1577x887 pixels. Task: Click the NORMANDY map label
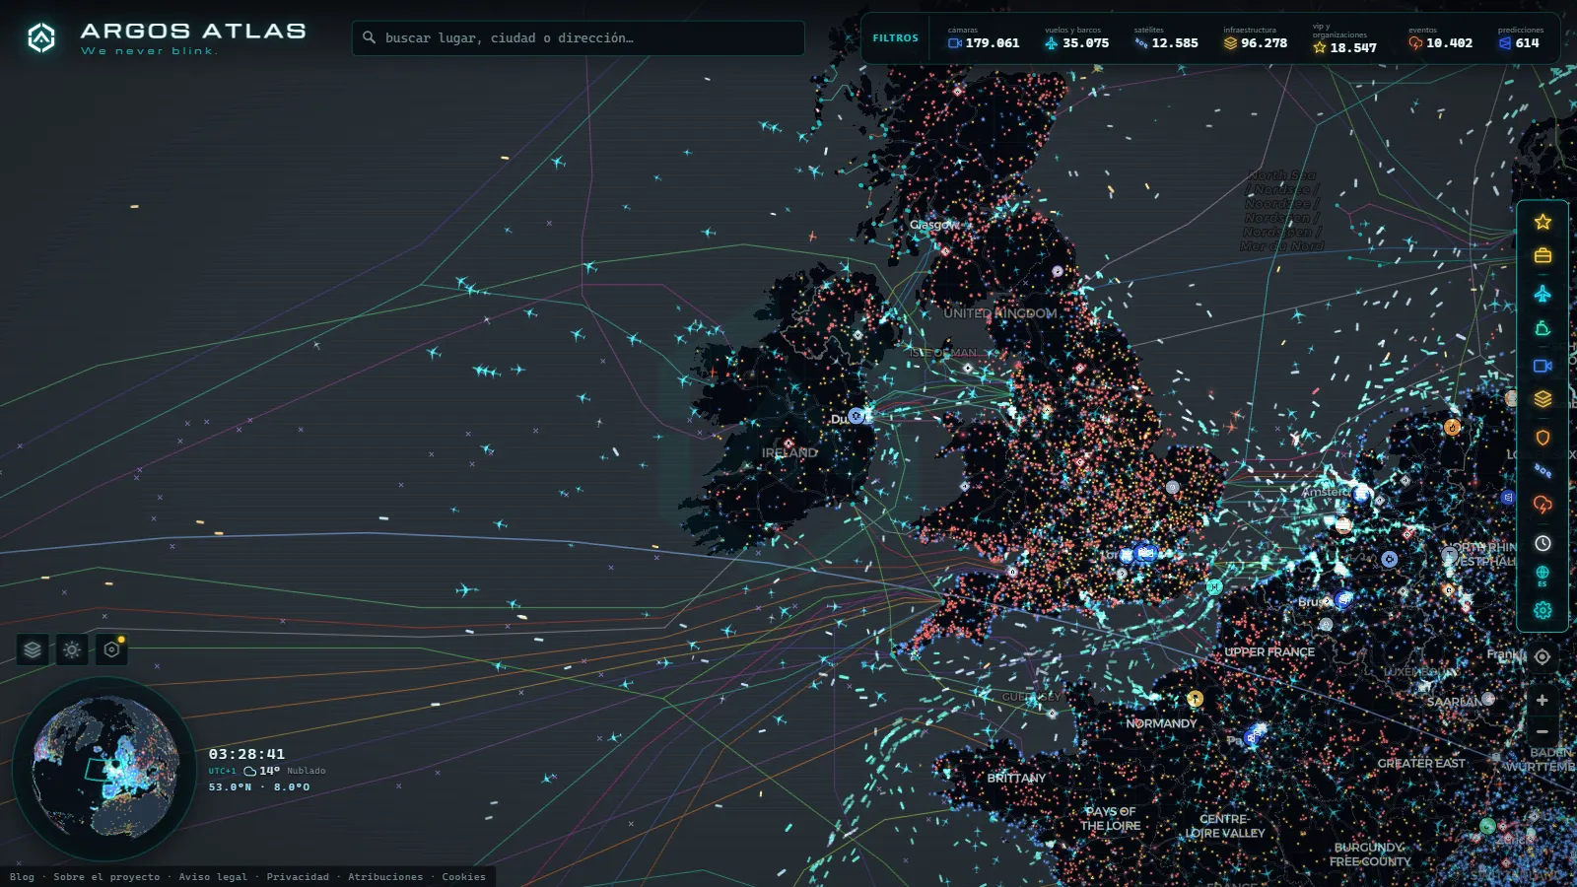point(1161,723)
